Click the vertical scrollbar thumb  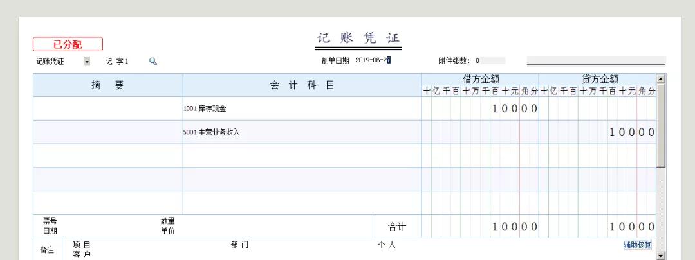click(660, 125)
